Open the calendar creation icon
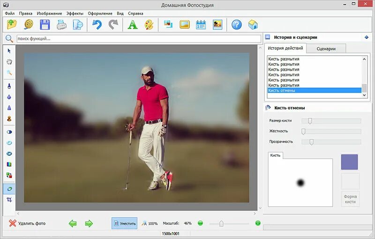Image resolution: width=375 pixels, height=239 pixels. coord(201,25)
